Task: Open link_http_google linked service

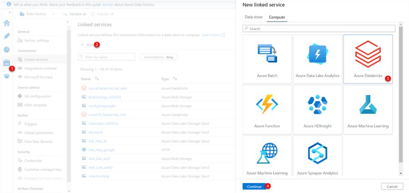Action: point(101,150)
